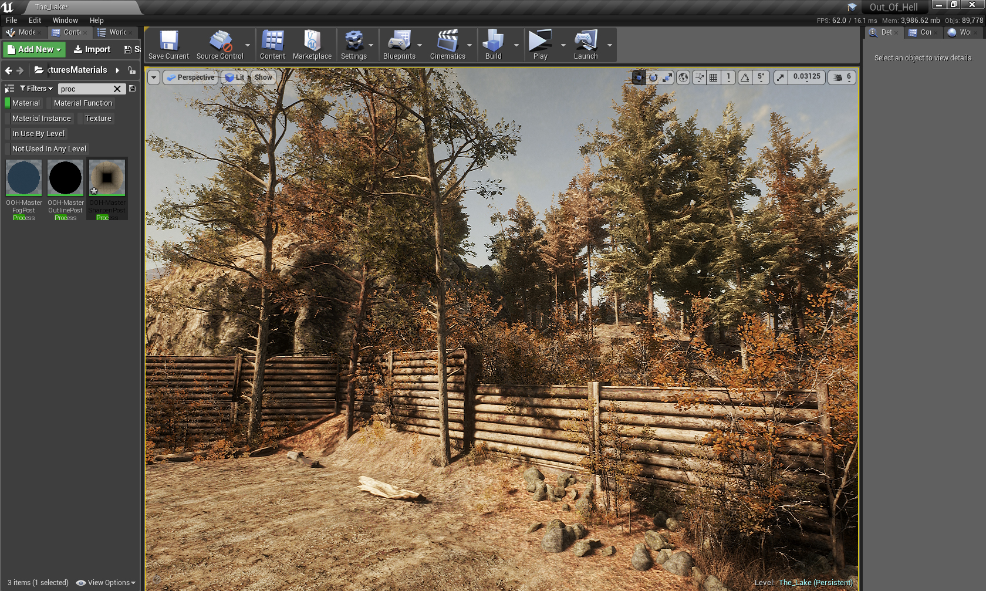Image resolution: width=986 pixels, height=591 pixels.
Task: Select the scale transform gizmo in viewport
Action: [x=667, y=77]
